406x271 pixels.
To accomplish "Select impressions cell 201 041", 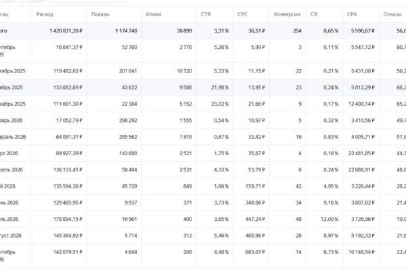I will coord(128,71).
